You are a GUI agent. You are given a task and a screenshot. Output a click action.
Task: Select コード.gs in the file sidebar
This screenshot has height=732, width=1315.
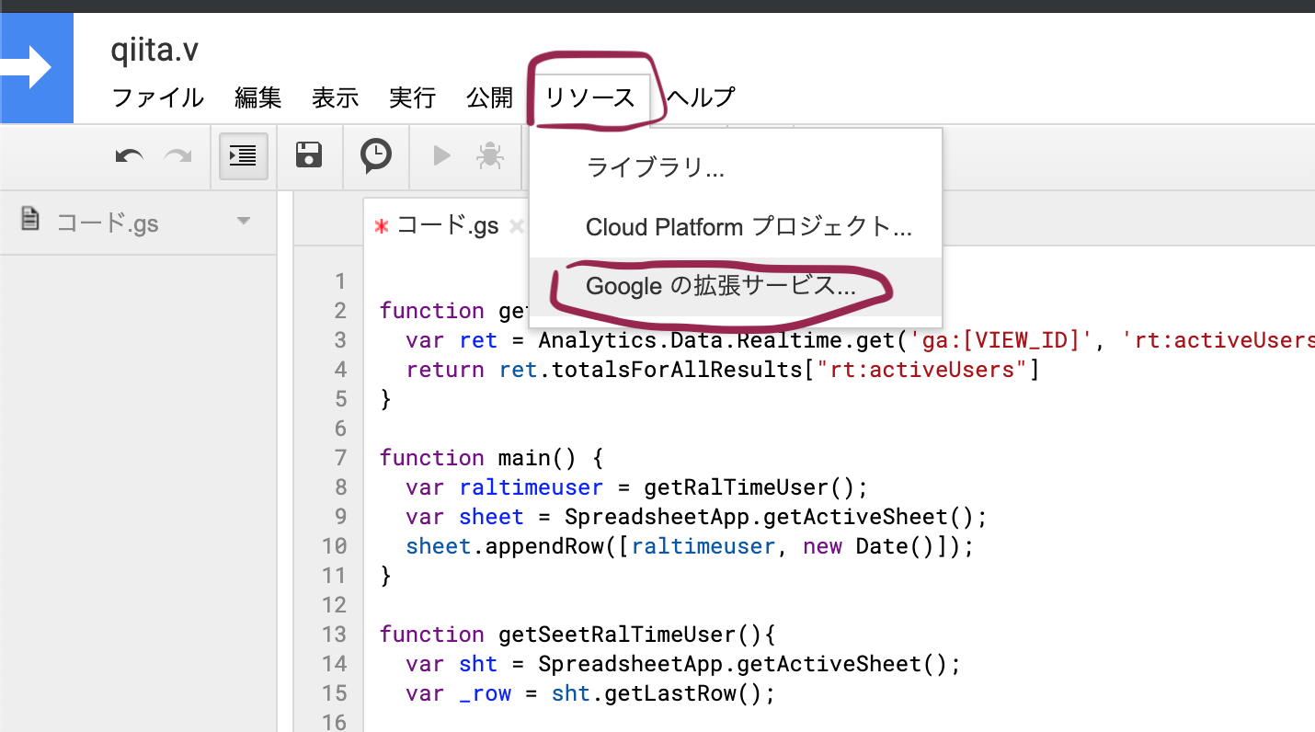coord(106,223)
